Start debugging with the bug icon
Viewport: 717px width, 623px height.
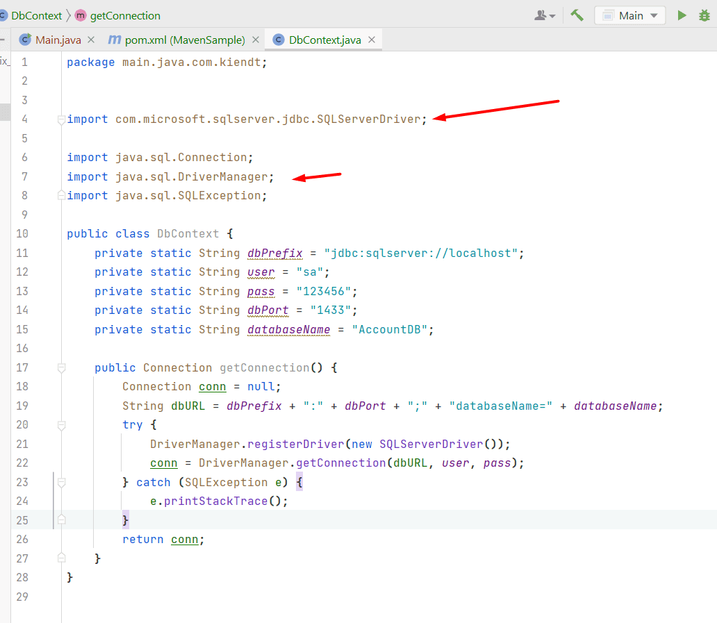point(704,15)
